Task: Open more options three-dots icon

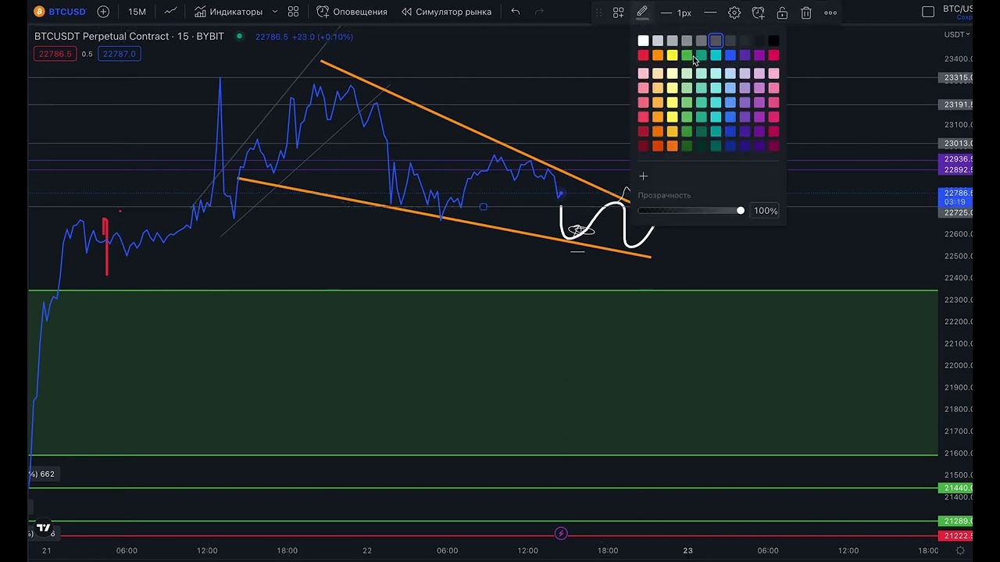Action: coord(830,12)
